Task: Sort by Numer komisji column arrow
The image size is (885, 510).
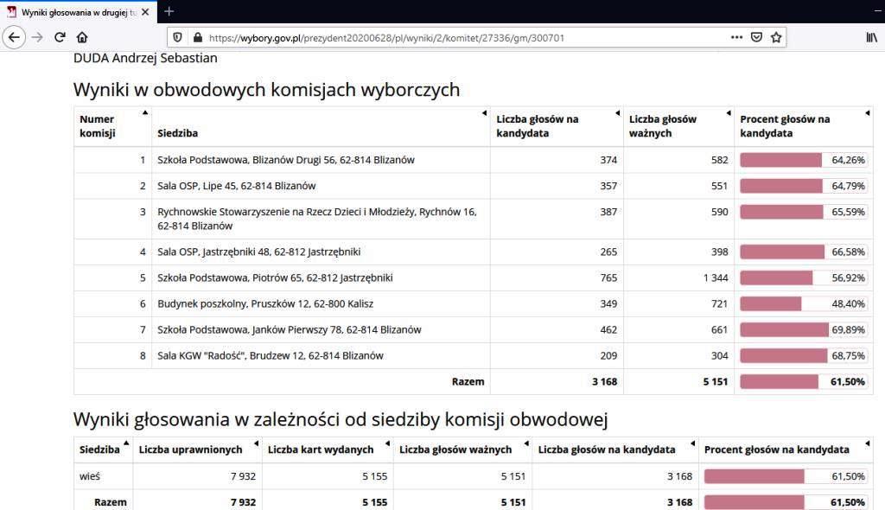Action: tap(145, 112)
